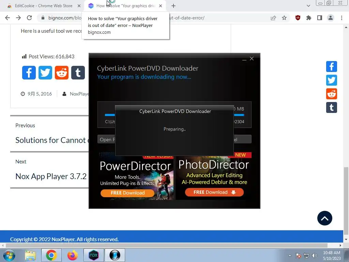349x262 pixels.
Task: Click the right sidebar Facebook share icon
Action: click(x=331, y=67)
